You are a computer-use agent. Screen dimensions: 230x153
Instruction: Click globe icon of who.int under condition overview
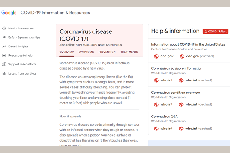coord(156,104)
